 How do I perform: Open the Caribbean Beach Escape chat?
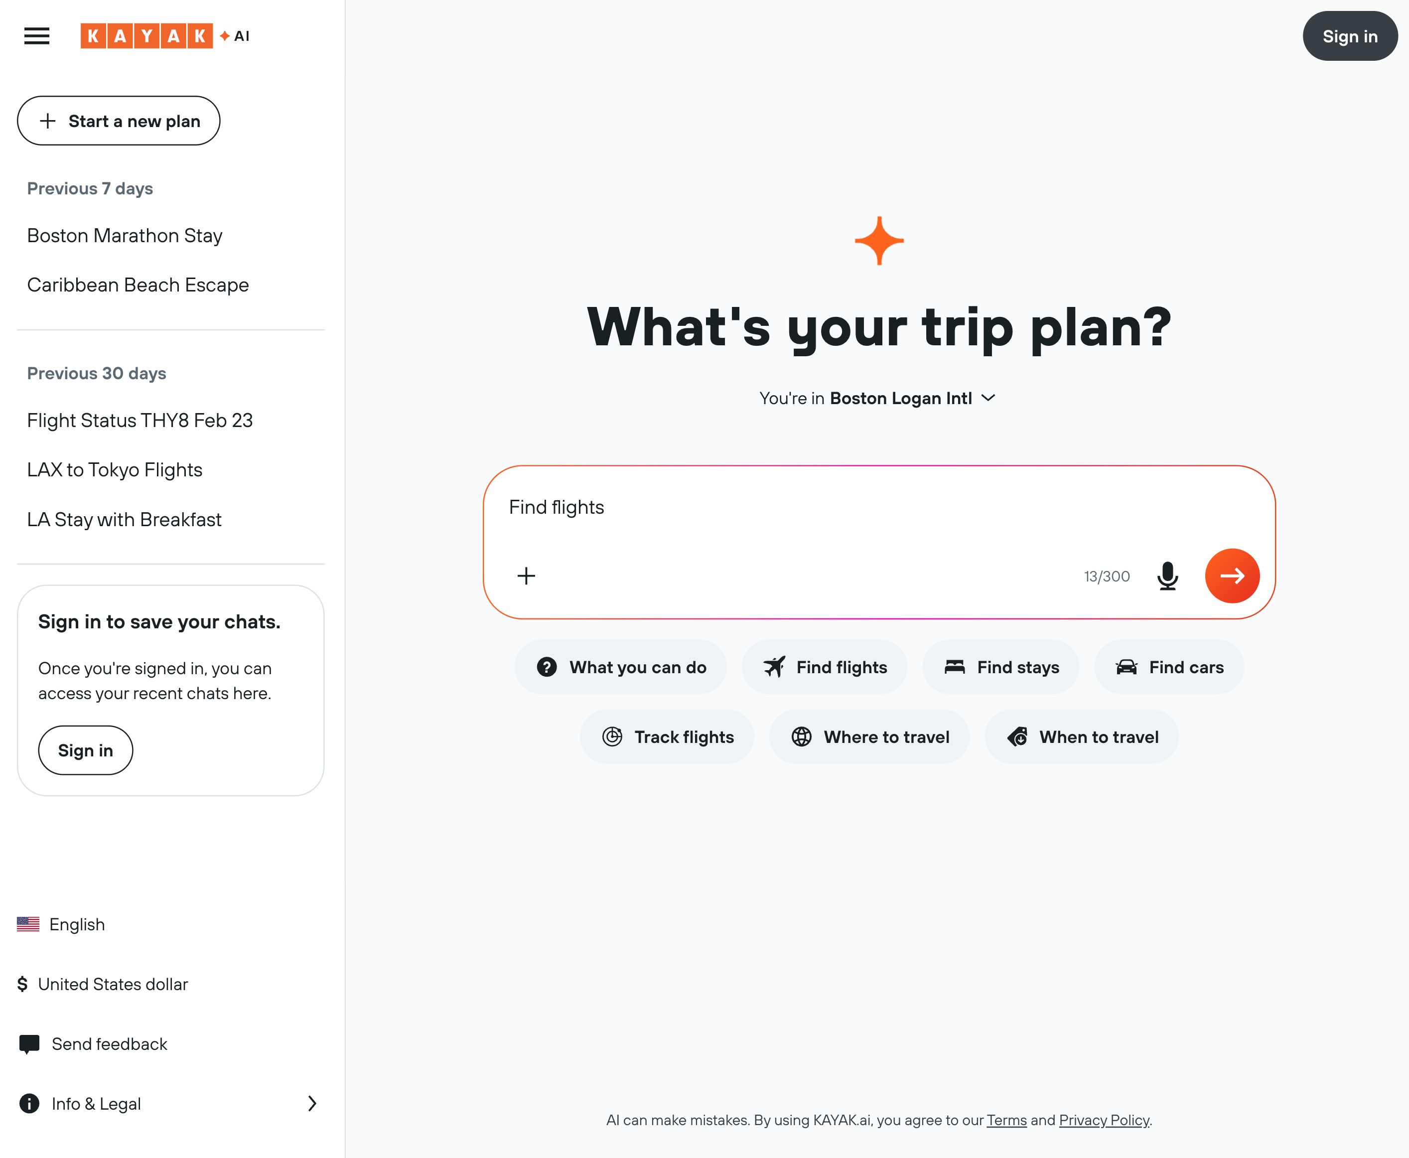click(x=138, y=285)
